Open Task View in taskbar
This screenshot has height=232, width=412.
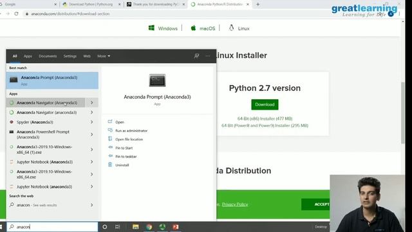117,227
